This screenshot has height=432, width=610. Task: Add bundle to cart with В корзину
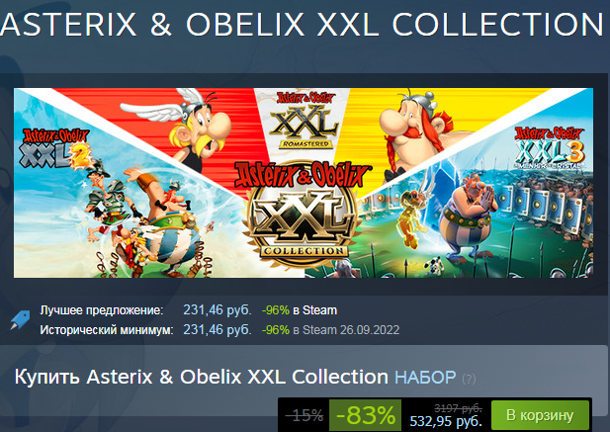pyautogui.click(x=540, y=415)
